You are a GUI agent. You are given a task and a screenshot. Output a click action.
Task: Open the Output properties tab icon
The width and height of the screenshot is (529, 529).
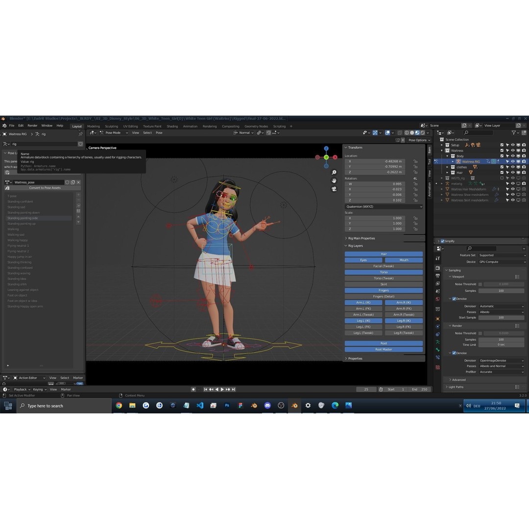tap(437, 276)
